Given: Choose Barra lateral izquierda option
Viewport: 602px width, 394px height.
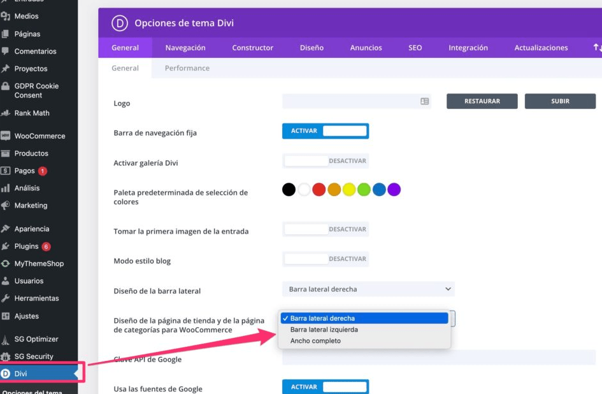Looking at the screenshot, I should click(x=364, y=330).
